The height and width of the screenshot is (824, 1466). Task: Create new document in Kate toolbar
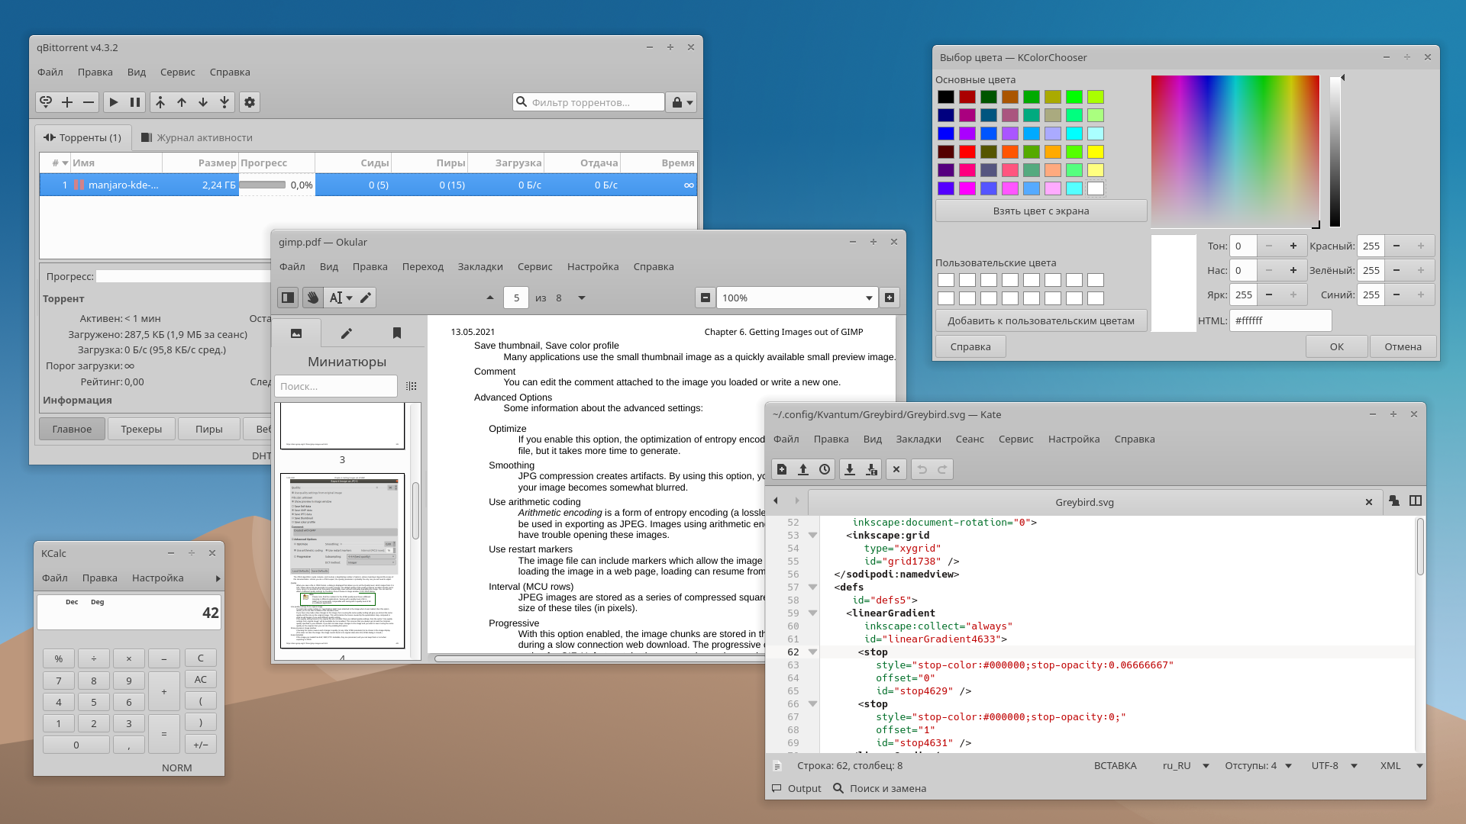[782, 469]
